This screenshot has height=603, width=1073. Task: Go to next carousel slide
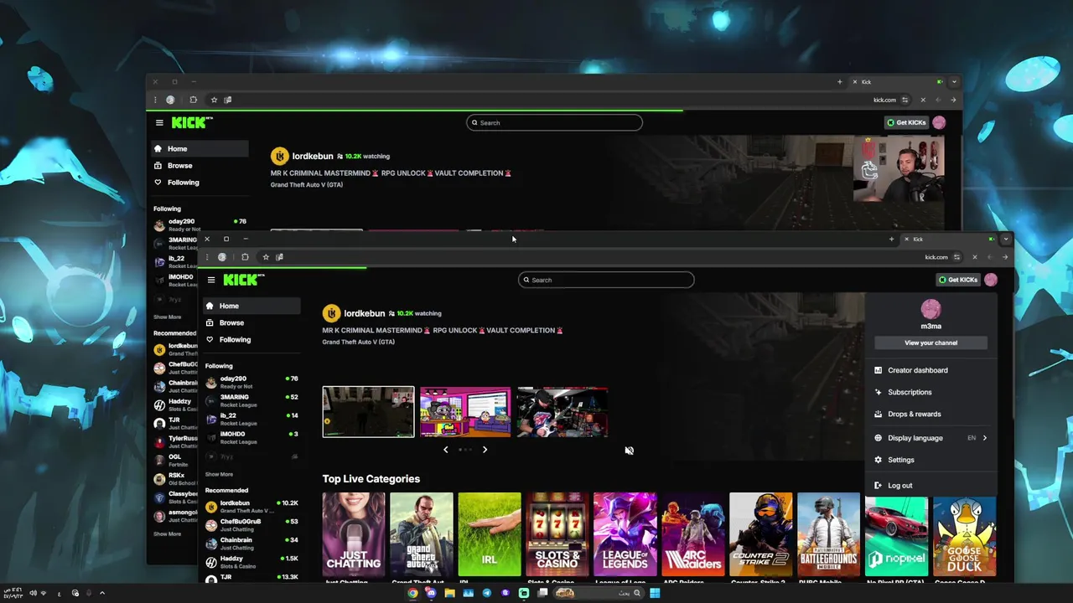click(x=485, y=450)
